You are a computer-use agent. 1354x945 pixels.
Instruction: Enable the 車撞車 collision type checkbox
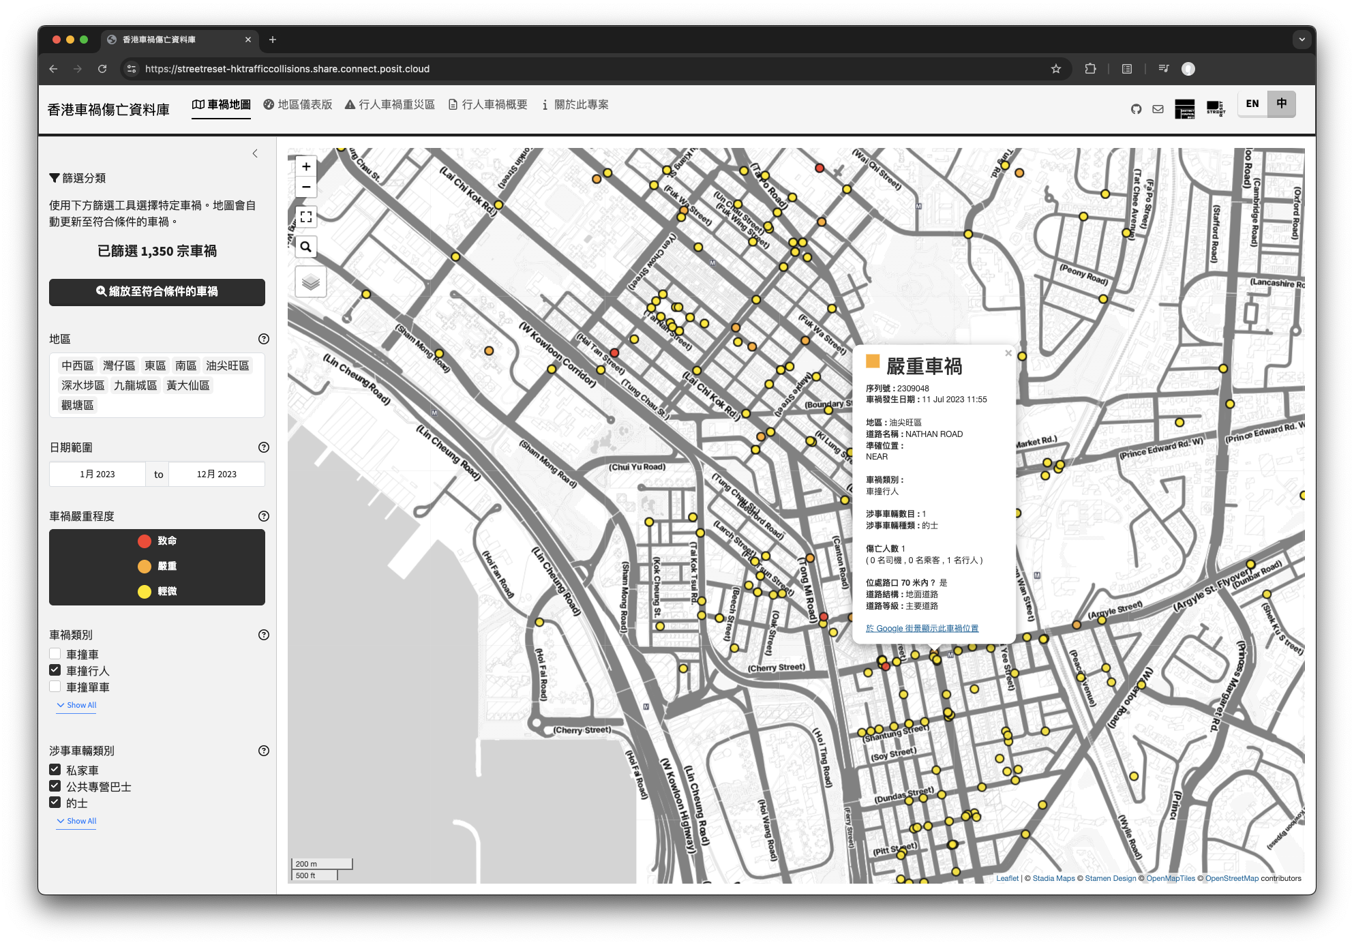55,653
